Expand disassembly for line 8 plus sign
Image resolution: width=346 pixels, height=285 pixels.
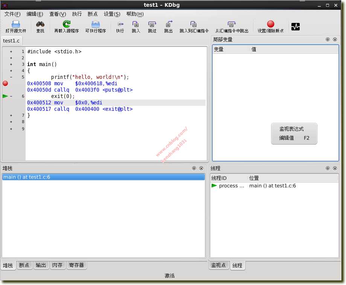[11, 122]
